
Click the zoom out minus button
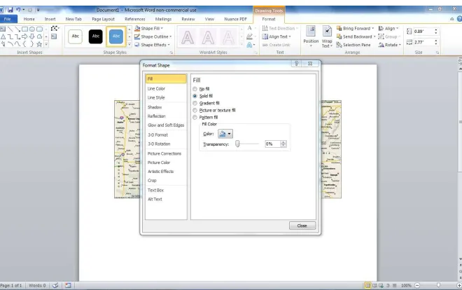(x=417, y=285)
